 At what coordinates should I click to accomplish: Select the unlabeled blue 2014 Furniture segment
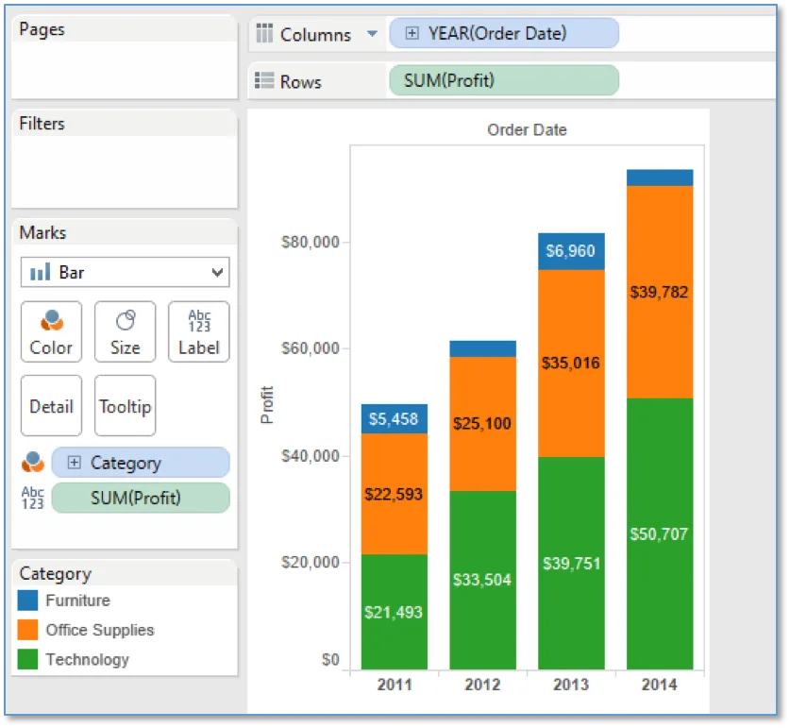point(660,178)
